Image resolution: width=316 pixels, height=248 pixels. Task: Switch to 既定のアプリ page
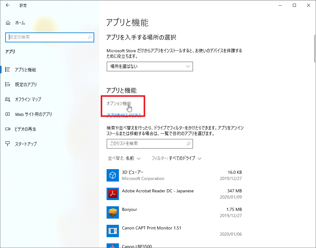click(x=26, y=85)
